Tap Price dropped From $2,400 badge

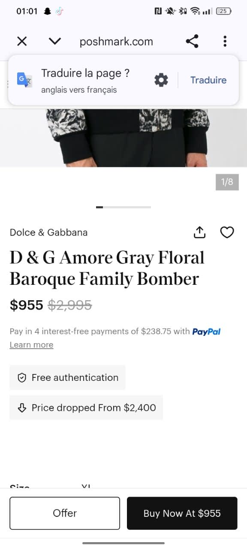(86, 407)
